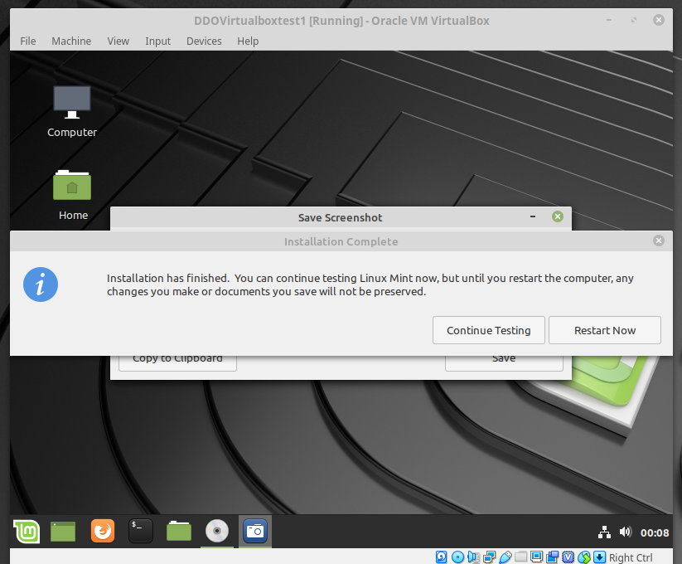
Task: Click the VirtualBox network indicator
Action: (x=489, y=557)
